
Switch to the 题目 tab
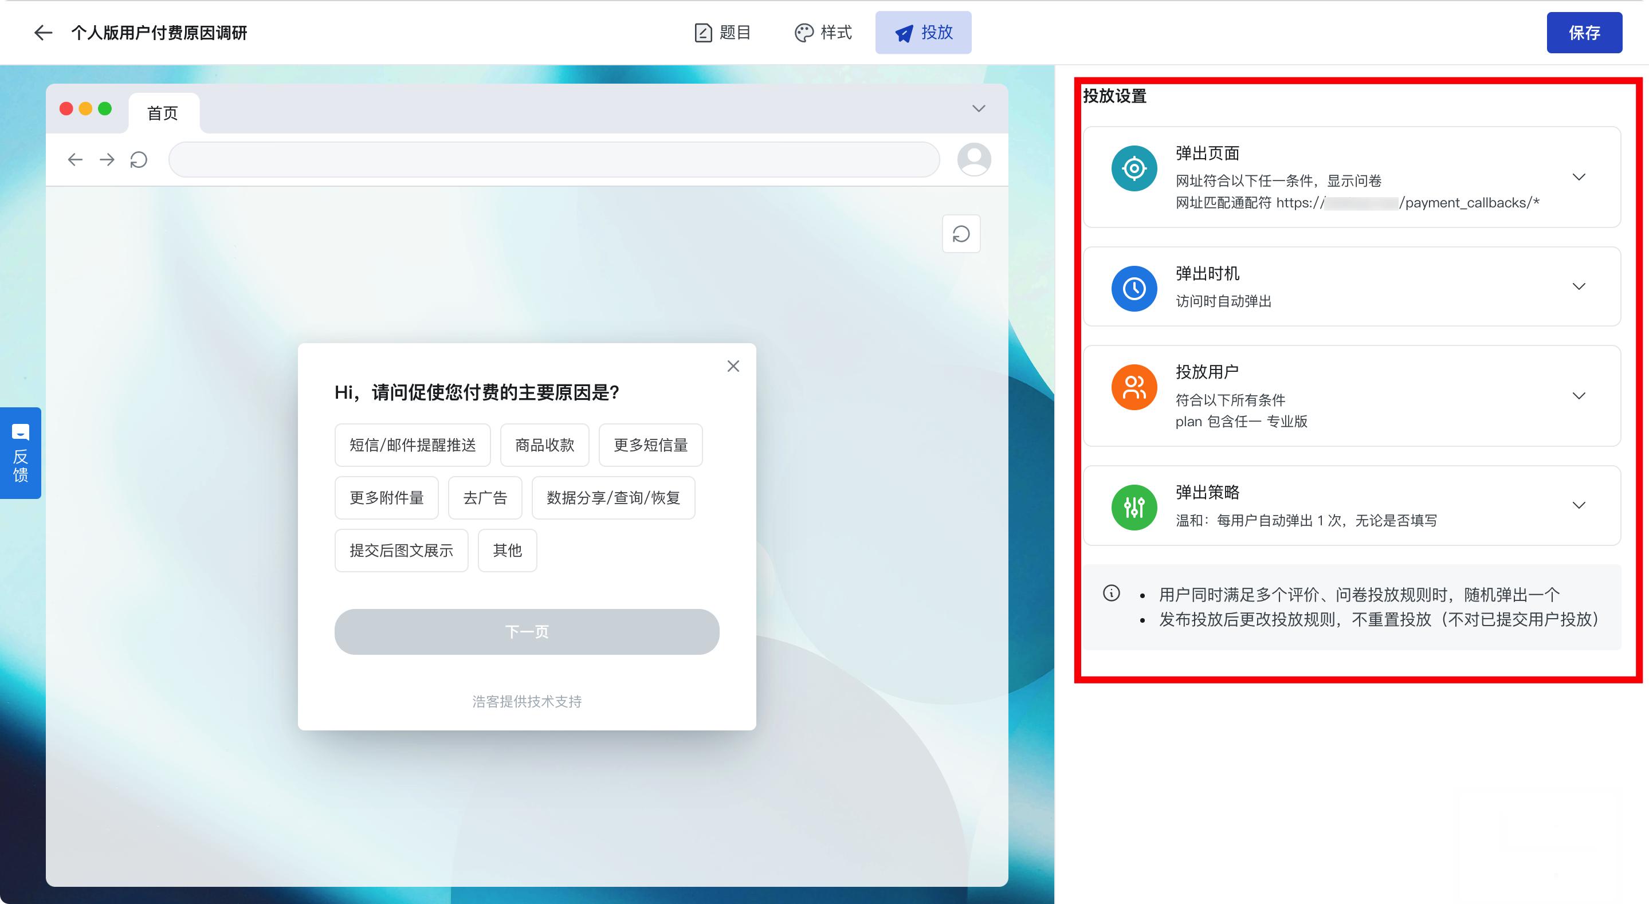click(x=723, y=33)
